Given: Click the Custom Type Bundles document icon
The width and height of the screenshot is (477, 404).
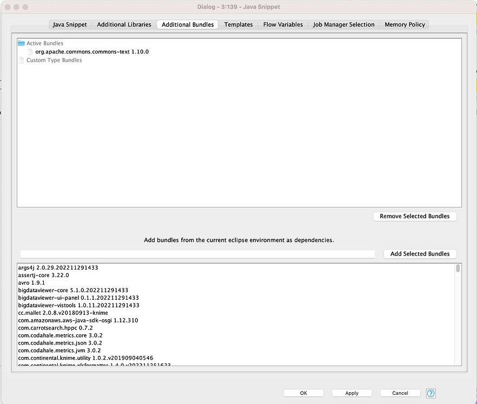Looking at the screenshot, I should coord(20,60).
